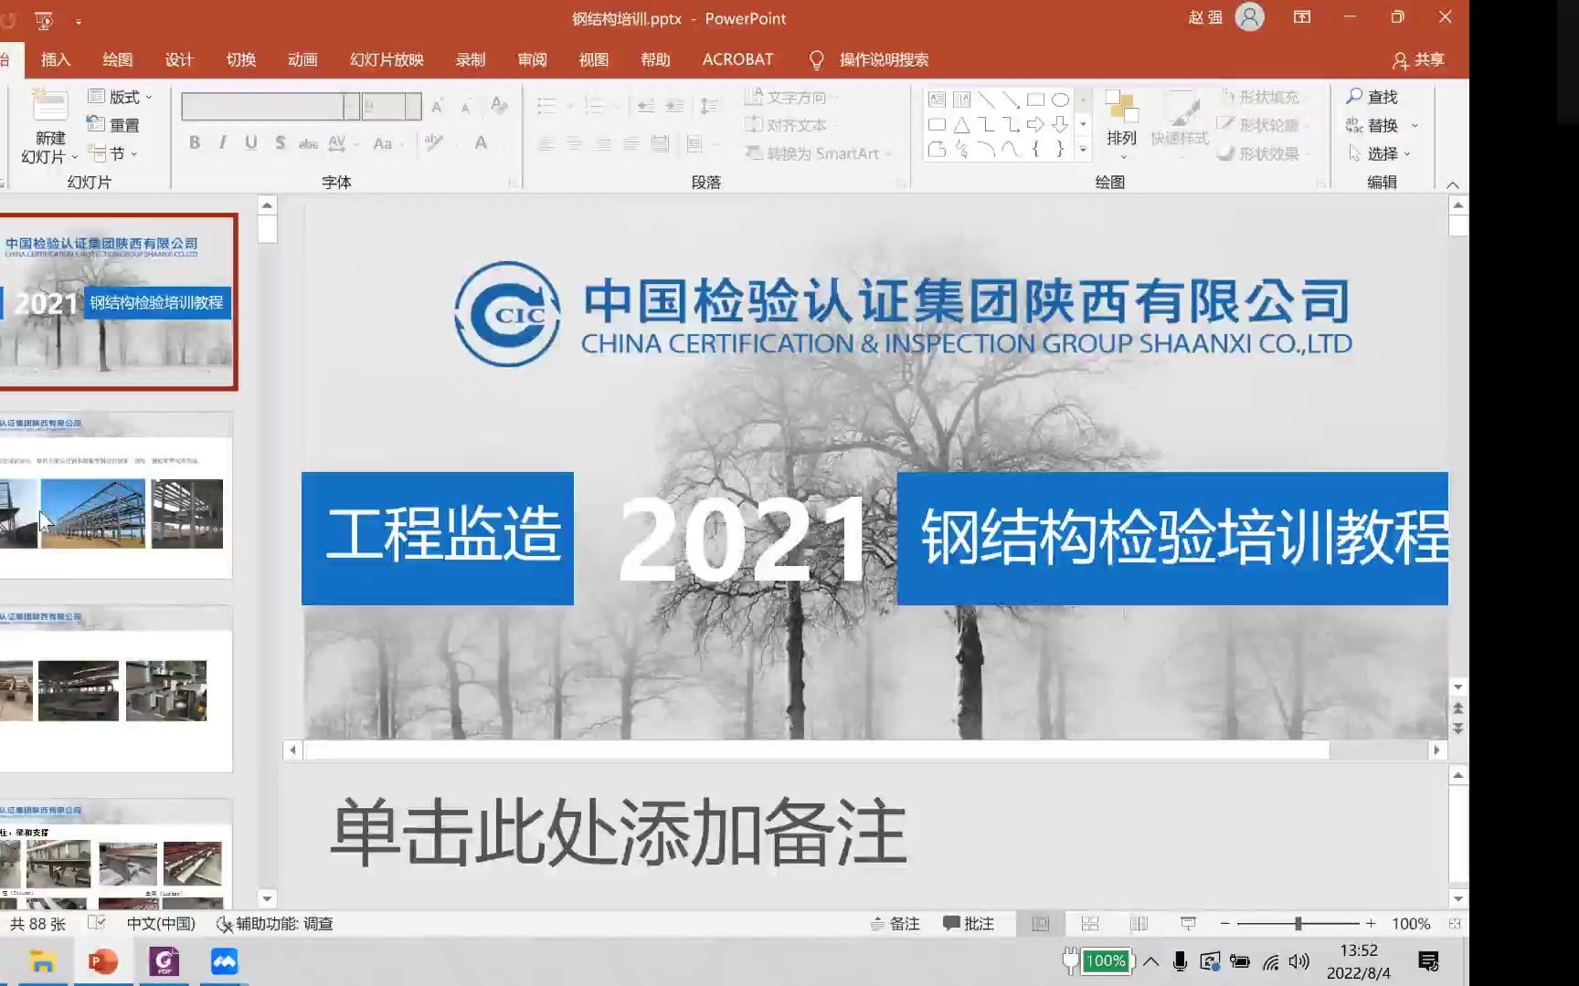Image resolution: width=1579 pixels, height=986 pixels.
Task: Select second slide thumbnail with steel frames
Action: point(115,496)
